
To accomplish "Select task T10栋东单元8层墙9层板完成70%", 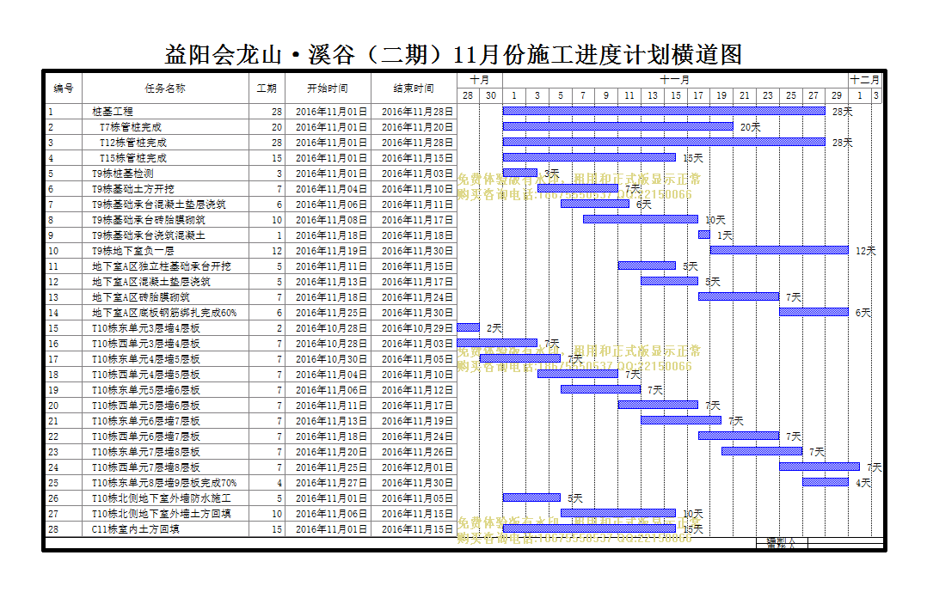I will [163, 483].
